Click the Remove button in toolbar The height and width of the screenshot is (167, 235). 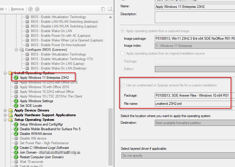point(17,9)
